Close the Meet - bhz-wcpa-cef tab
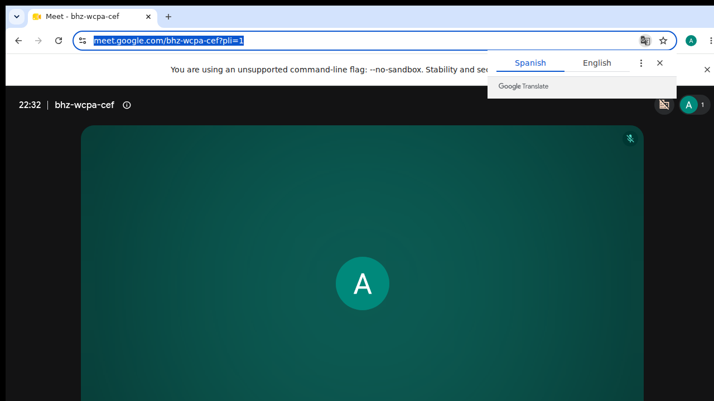Image resolution: width=714 pixels, height=401 pixels. click(148, 17)
